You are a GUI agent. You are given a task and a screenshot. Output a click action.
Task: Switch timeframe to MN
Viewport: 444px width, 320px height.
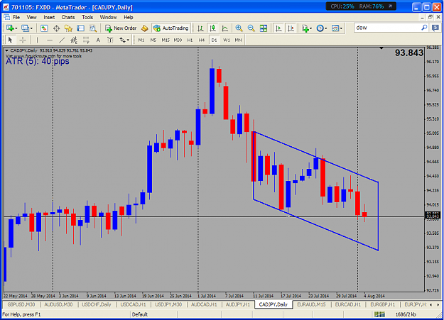pyautogui.click(x=238, y=40)
